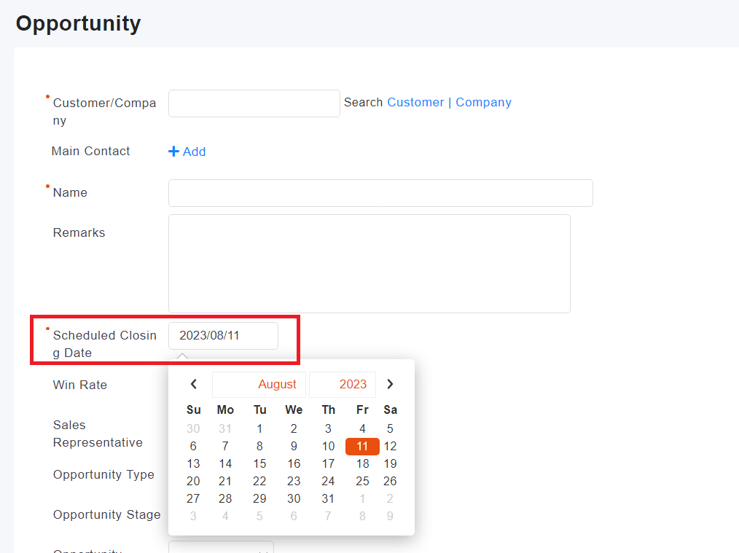Image resolution: width=739 pixels, height=553 pixels.
Task: Go to next month in calendar
Action: click(x=390, y=384)
